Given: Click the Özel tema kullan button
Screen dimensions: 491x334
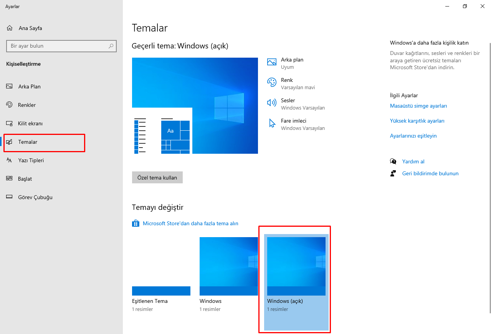Looking at the screenshot, I should click(157, 178).
